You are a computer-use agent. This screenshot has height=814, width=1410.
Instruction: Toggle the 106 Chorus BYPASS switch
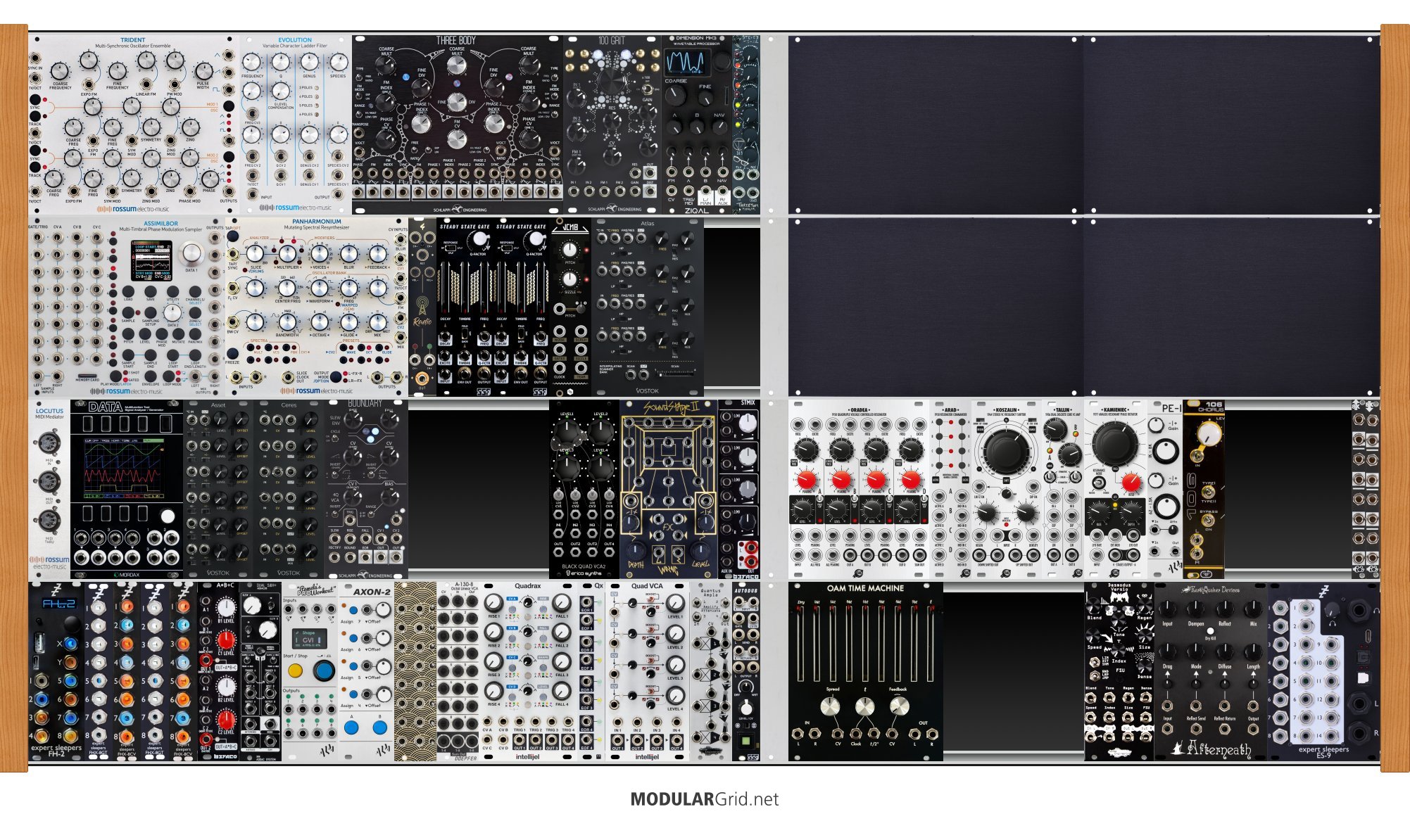coord(1209,521)
